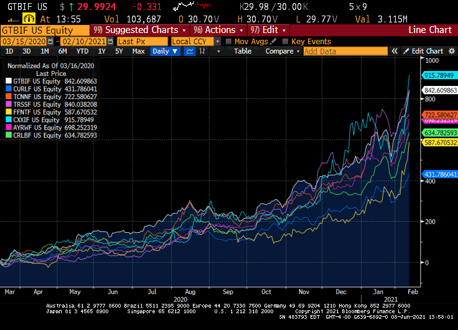The height and width of the screenshot is (330, 458).
Task: Click the green 634.782593 axis value tag
Action: tap(439, 133)
